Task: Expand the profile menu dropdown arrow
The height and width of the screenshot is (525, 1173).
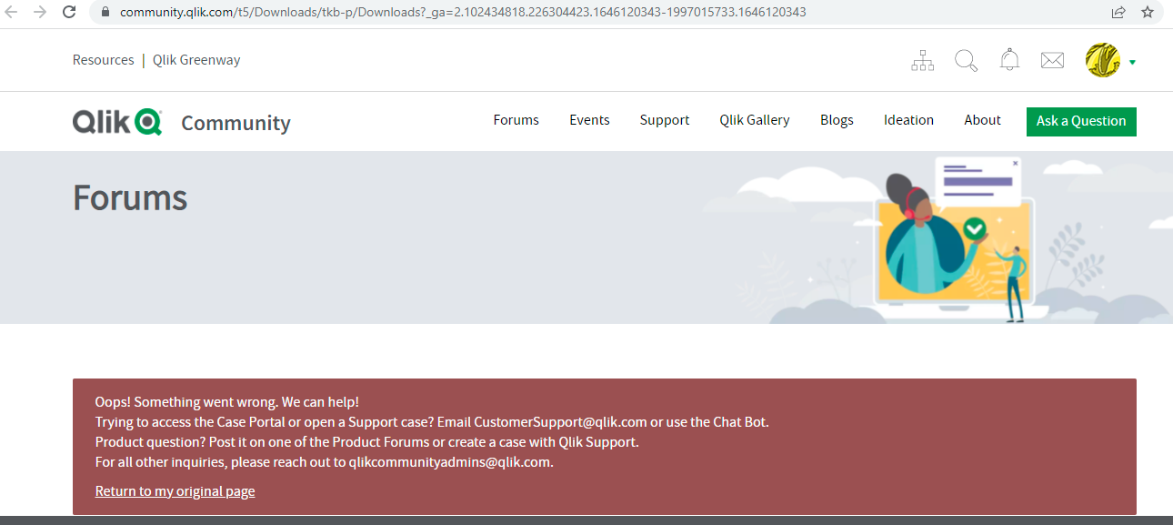Action: [1132, 62]
